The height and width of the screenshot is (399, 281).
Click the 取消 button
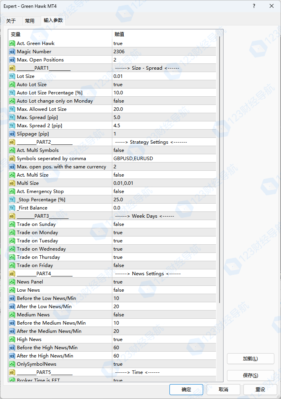223,390
